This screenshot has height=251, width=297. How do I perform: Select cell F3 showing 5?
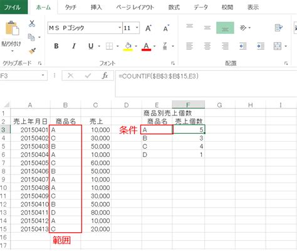[x=189, y=130]
